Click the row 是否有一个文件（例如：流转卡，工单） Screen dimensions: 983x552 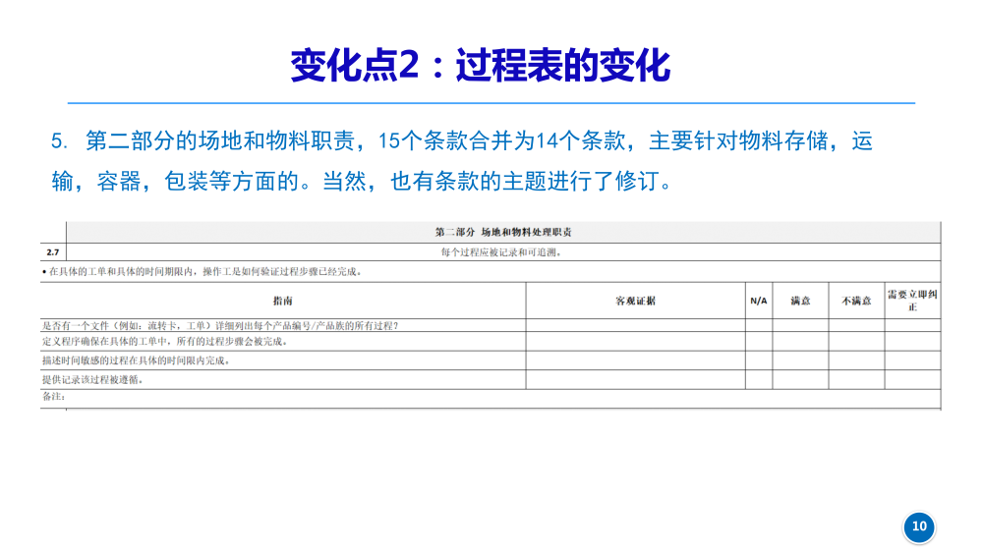[x=220, y=326]
